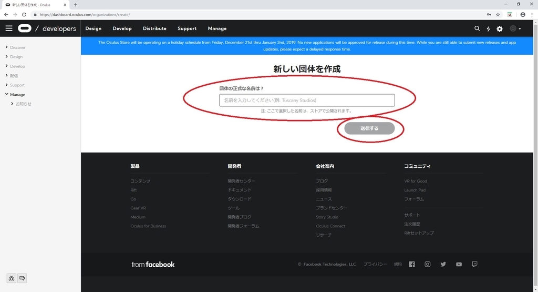Open the Design top menu
538x292 pixels.
[94, 28]
